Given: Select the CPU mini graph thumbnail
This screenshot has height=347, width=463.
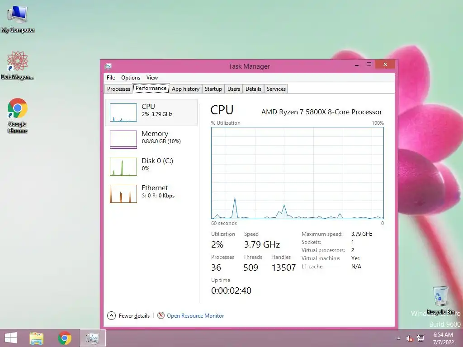Looking at the screenshot, I should coord(123,113).
